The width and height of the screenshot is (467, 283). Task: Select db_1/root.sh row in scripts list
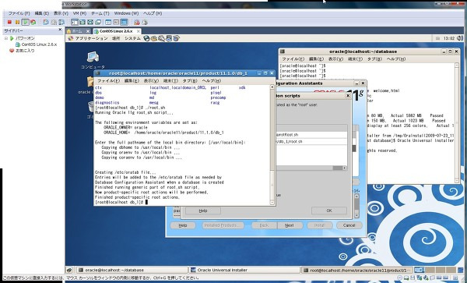pyautogui.click(x=311, y=141)
